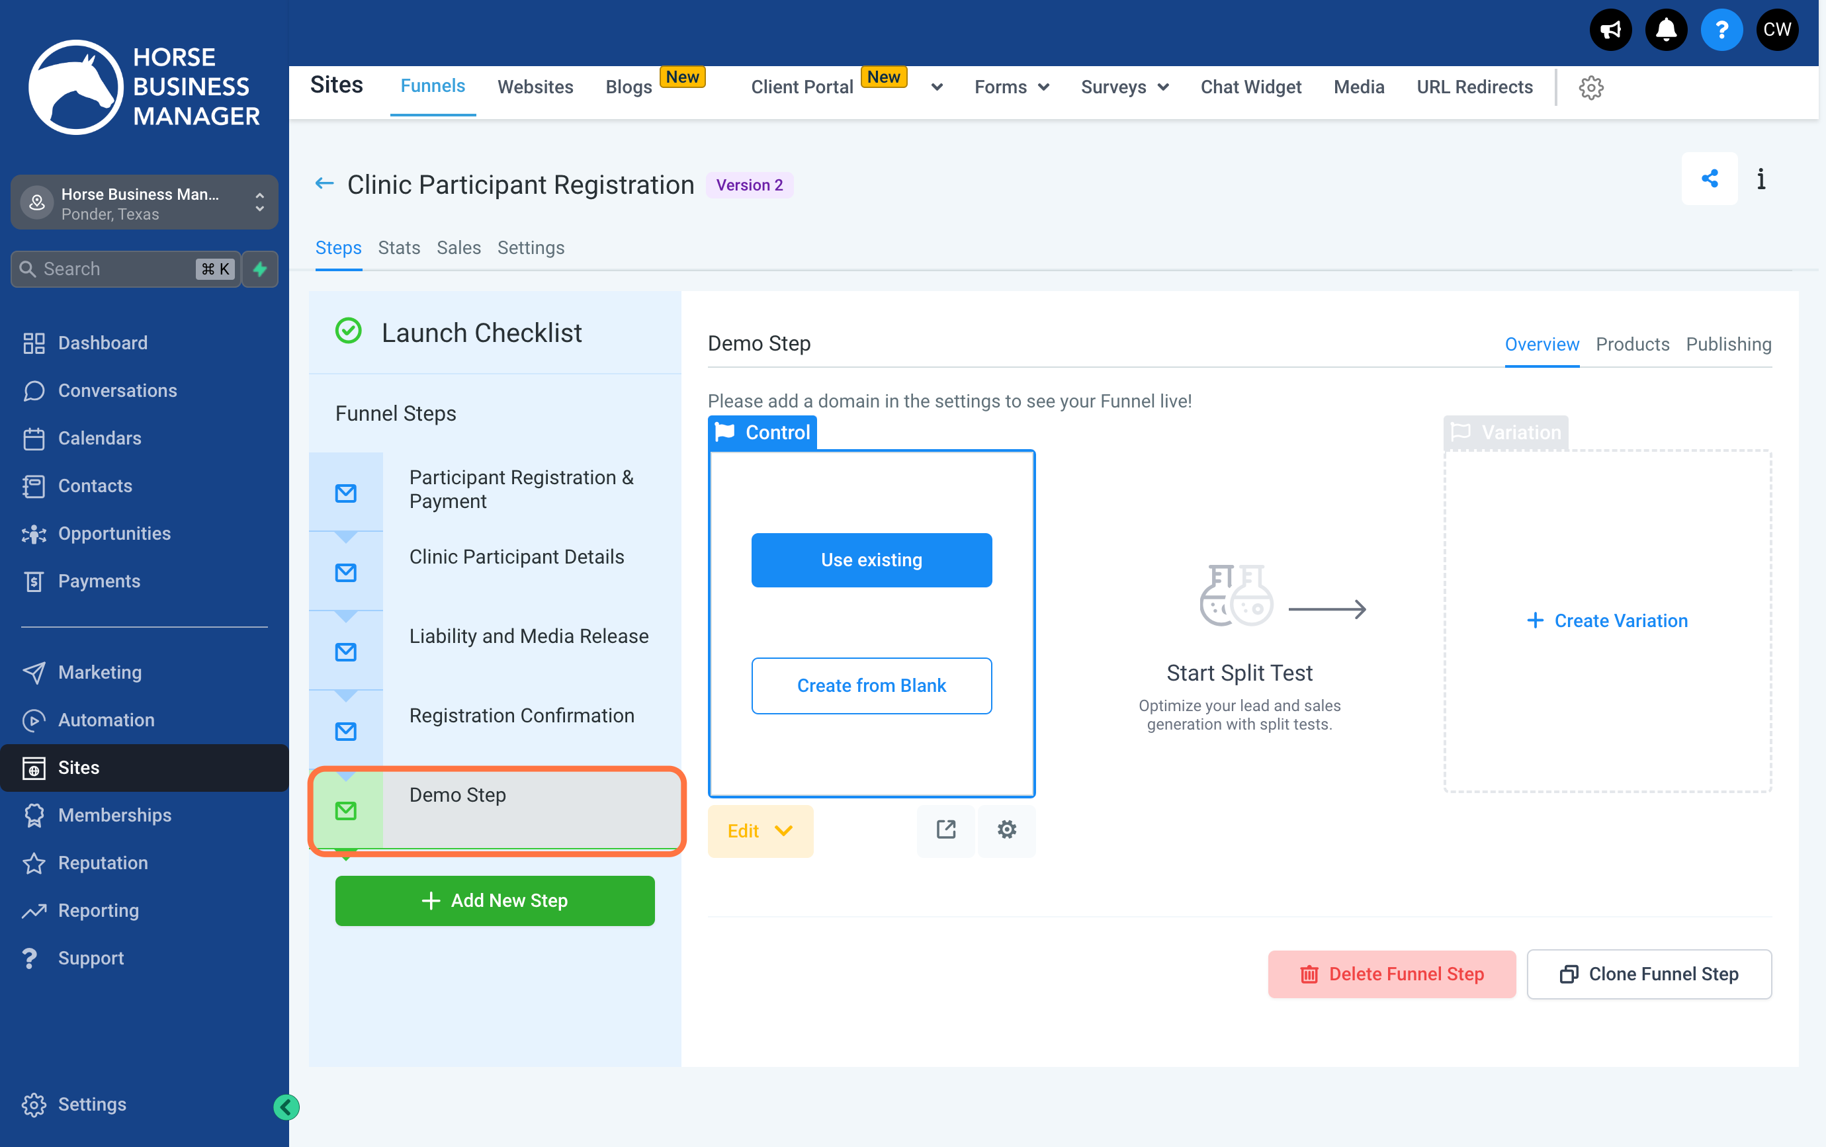Screen dimensions: 1826x1147
Task: Click the info icon next to share
Action: (x=1761, y=179)
